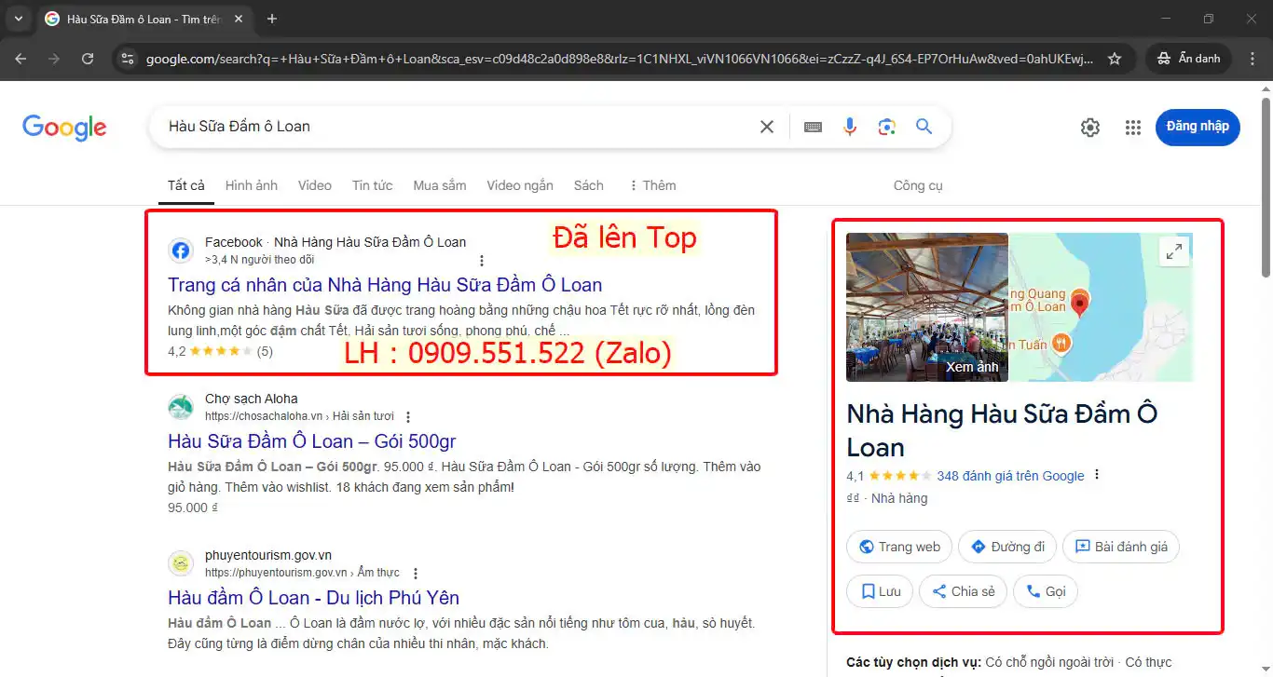This screenshot has height=677, width=1273.
Task: Open three-dot menu next to chosachaloha.vn
Action: (408, 417)
